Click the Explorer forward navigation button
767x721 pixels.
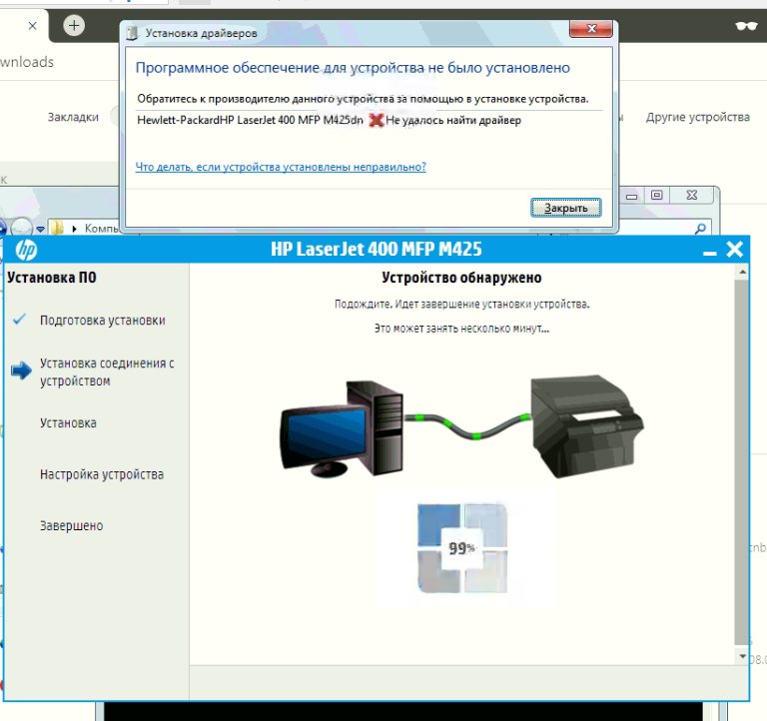point(21,228)
